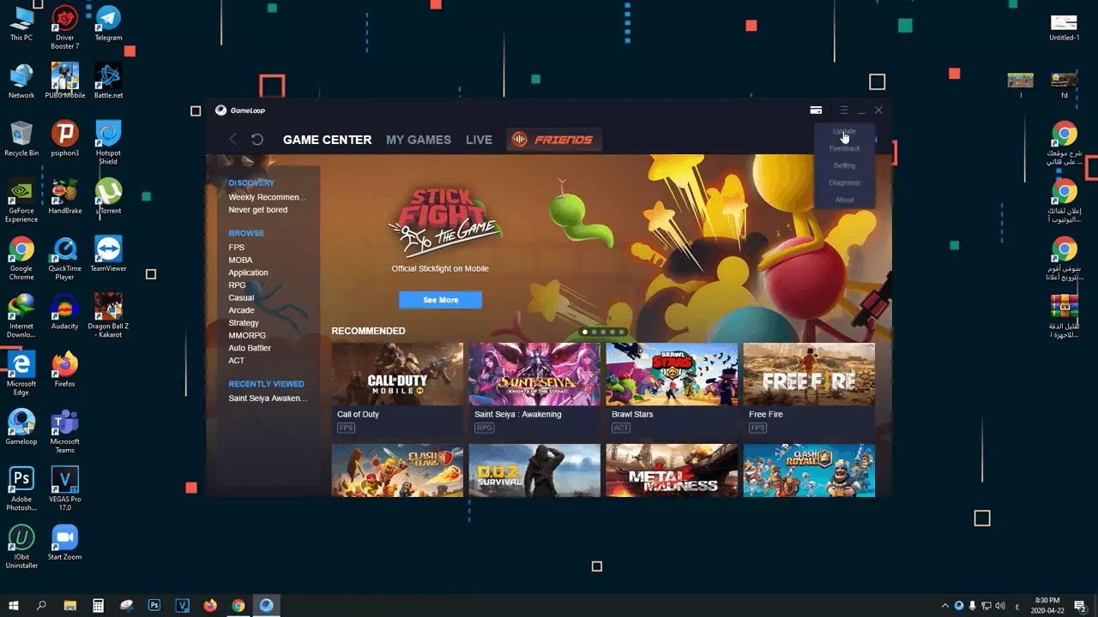
Task: Open Never get bored sidebar link
Action: coord(258,210)
